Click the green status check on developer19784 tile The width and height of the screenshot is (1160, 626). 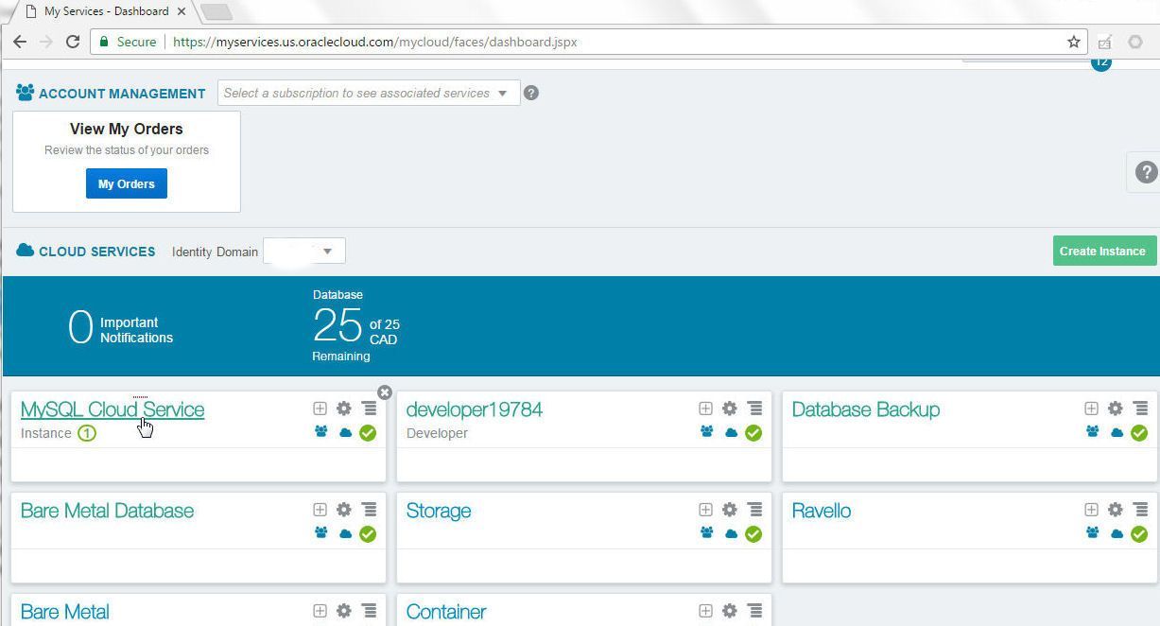(x=753, y=433)
